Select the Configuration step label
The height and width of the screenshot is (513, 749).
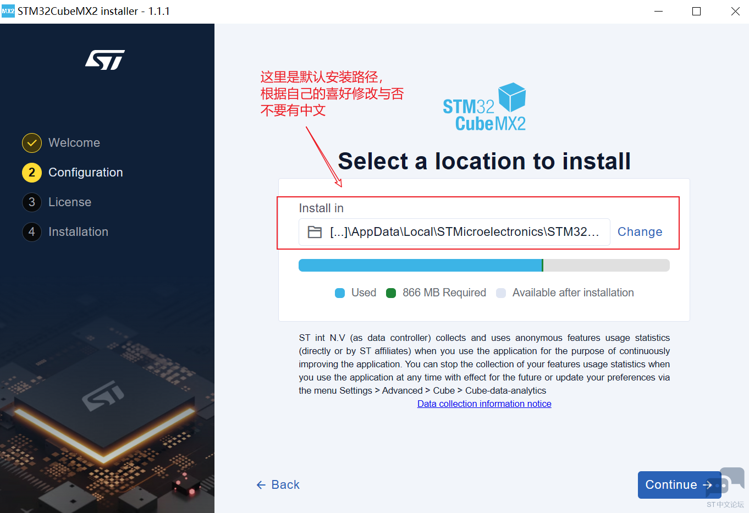point(86,173)
